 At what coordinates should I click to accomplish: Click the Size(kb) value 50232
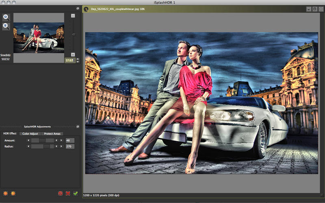pyautogui.click(x=6, y=59)
